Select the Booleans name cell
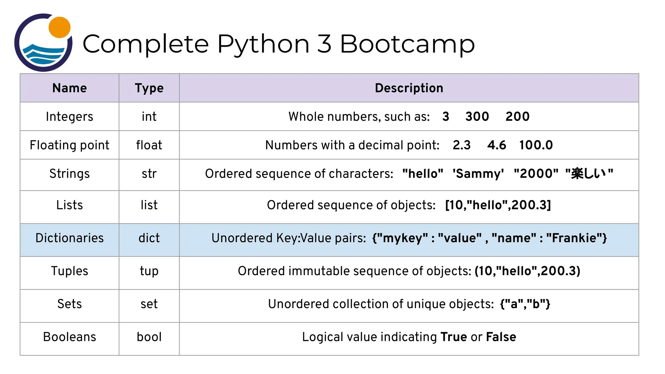Image resolution: width=665 pixels, height=374 pixels. click(69, 337)
